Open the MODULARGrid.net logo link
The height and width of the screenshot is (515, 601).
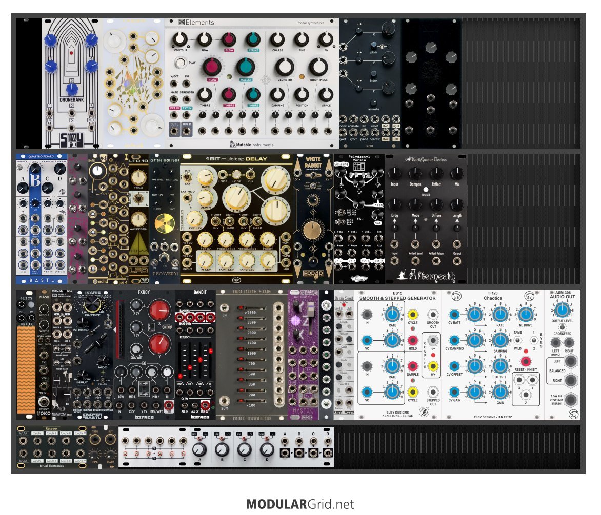point(300,504)
